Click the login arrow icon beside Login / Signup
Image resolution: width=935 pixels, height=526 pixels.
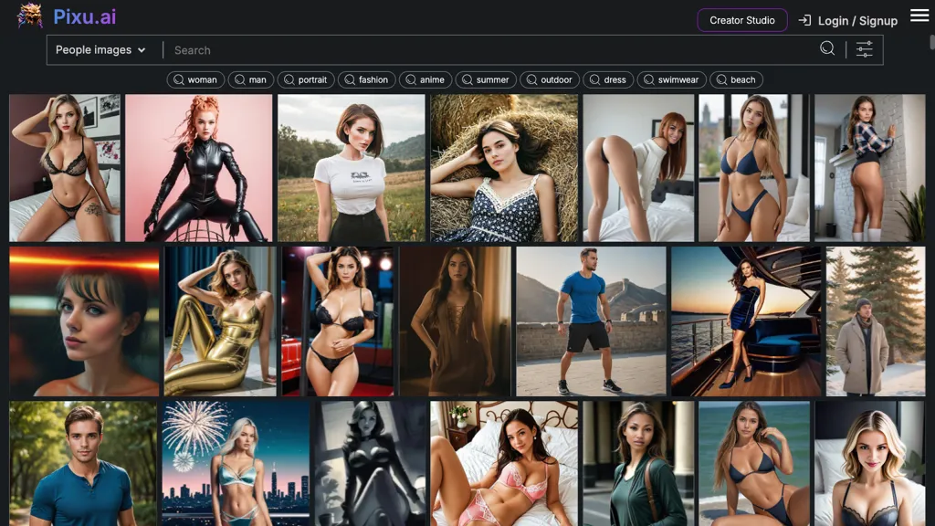[x=804, y=20]
